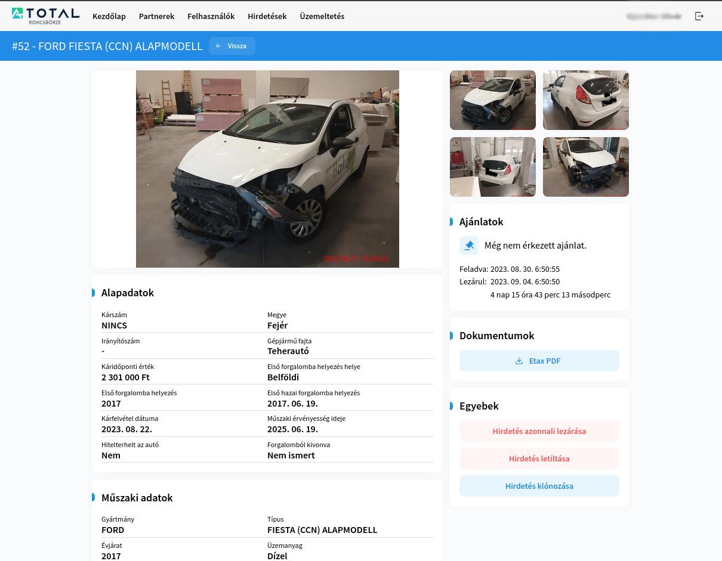Click Hirdetés letiltása

point(539,458)
